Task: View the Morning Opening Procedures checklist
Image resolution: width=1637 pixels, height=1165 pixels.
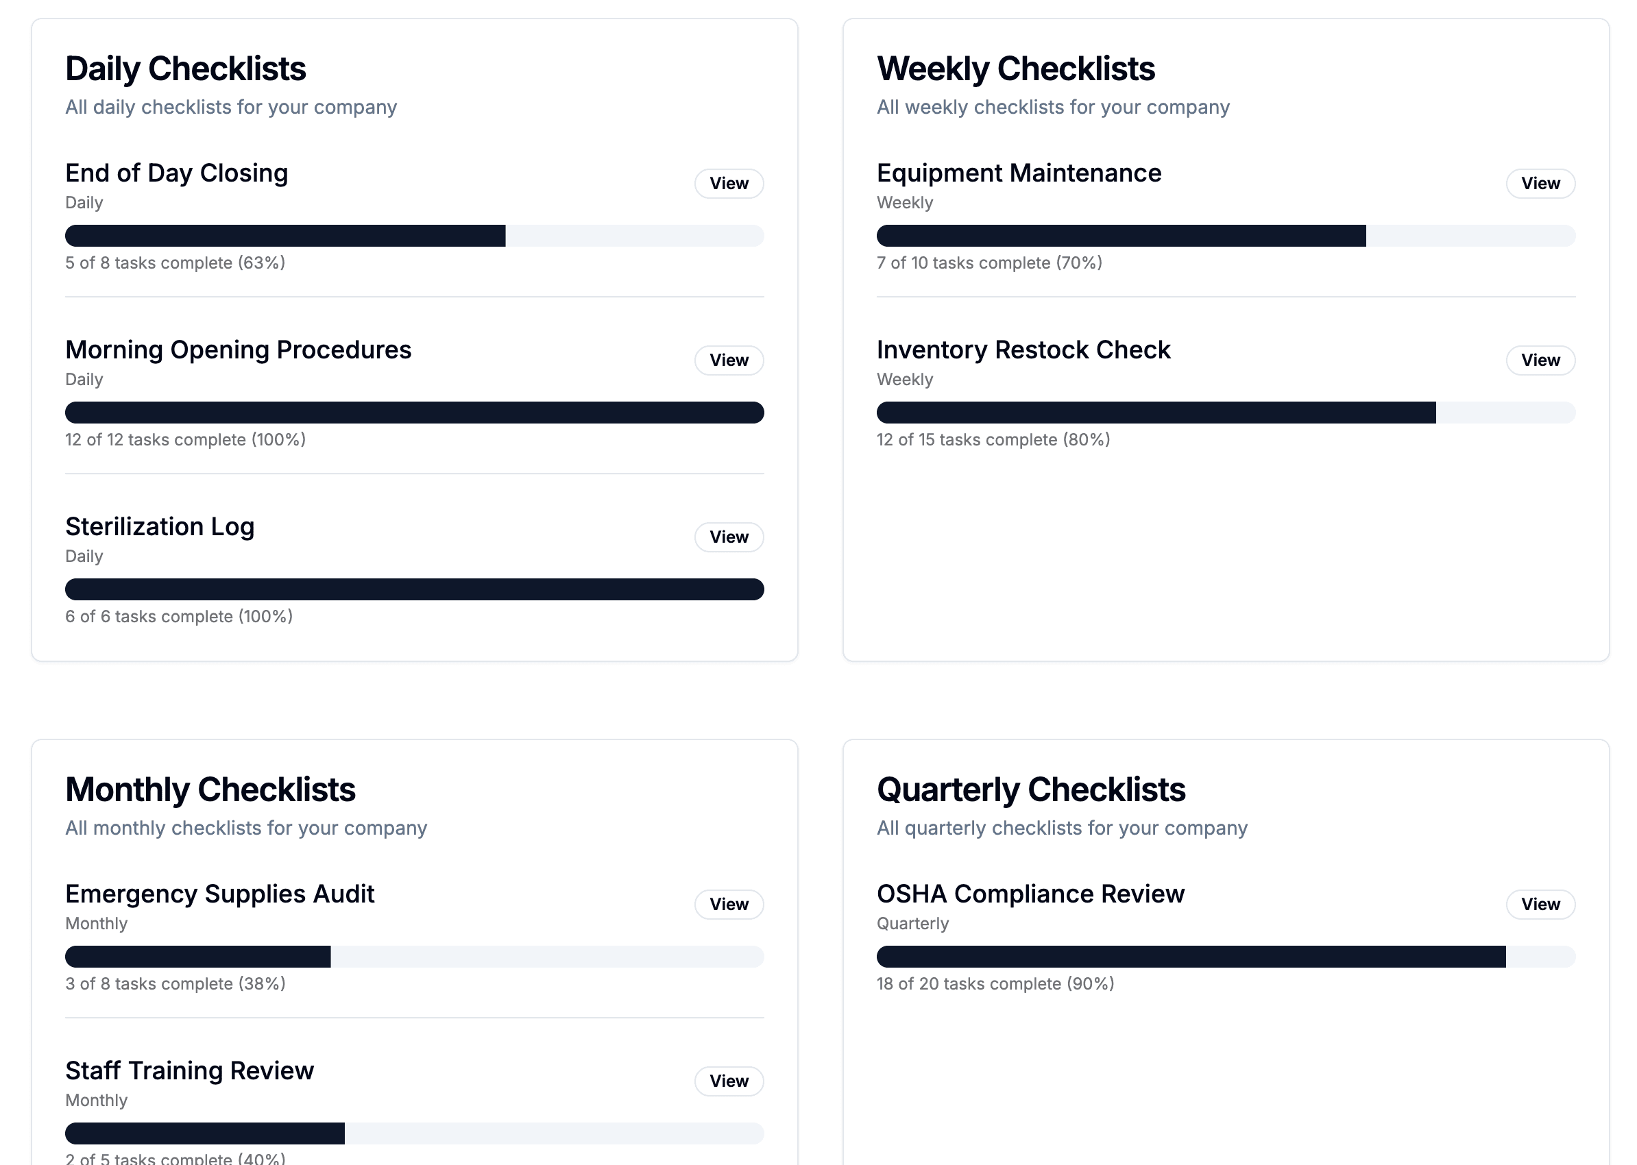Action: pyautogui.click(x=729, y=360)
